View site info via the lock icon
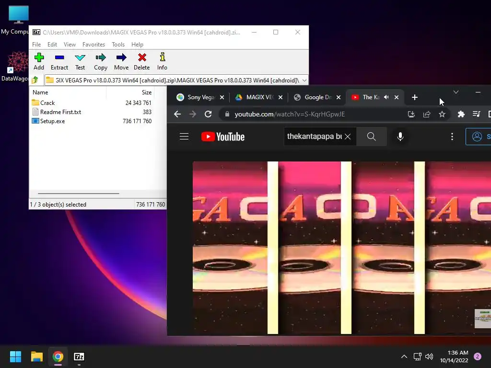491x368 pixels. point(227,114)
